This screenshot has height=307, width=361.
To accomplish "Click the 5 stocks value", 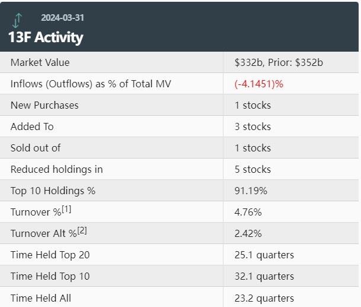I will click(253, 169).
